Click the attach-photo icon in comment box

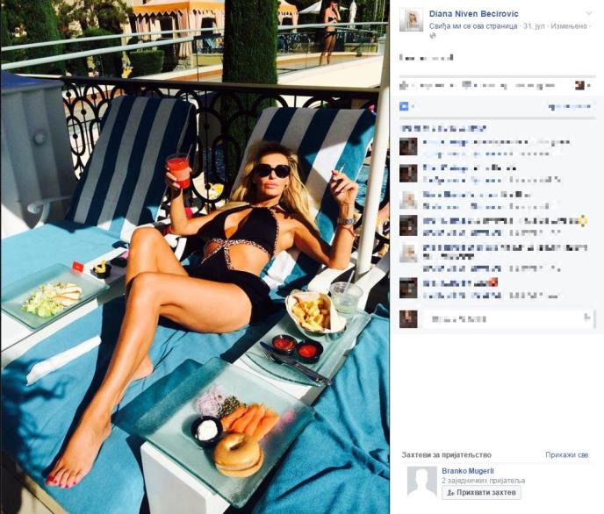587,318
